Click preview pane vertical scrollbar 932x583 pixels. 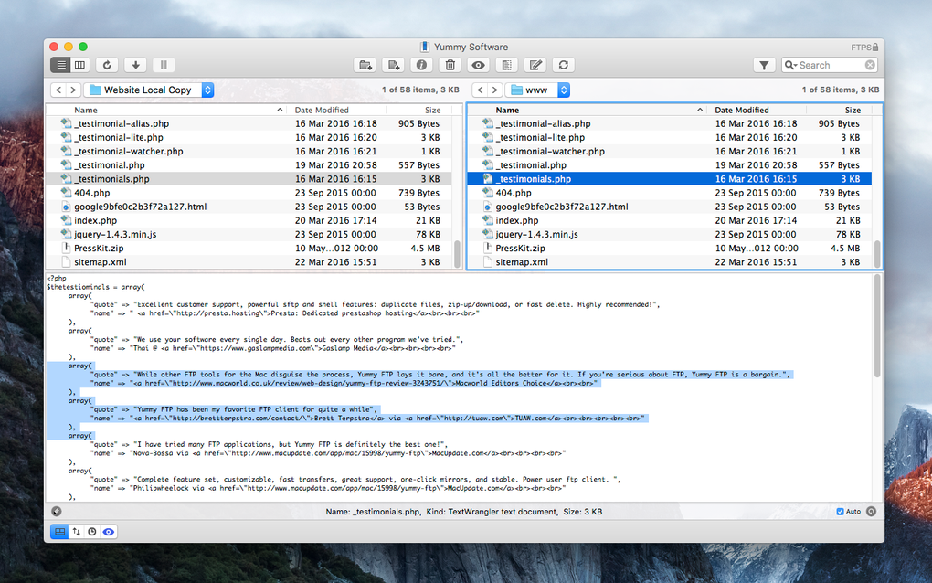pyautogui.click(x=877, y=325)
